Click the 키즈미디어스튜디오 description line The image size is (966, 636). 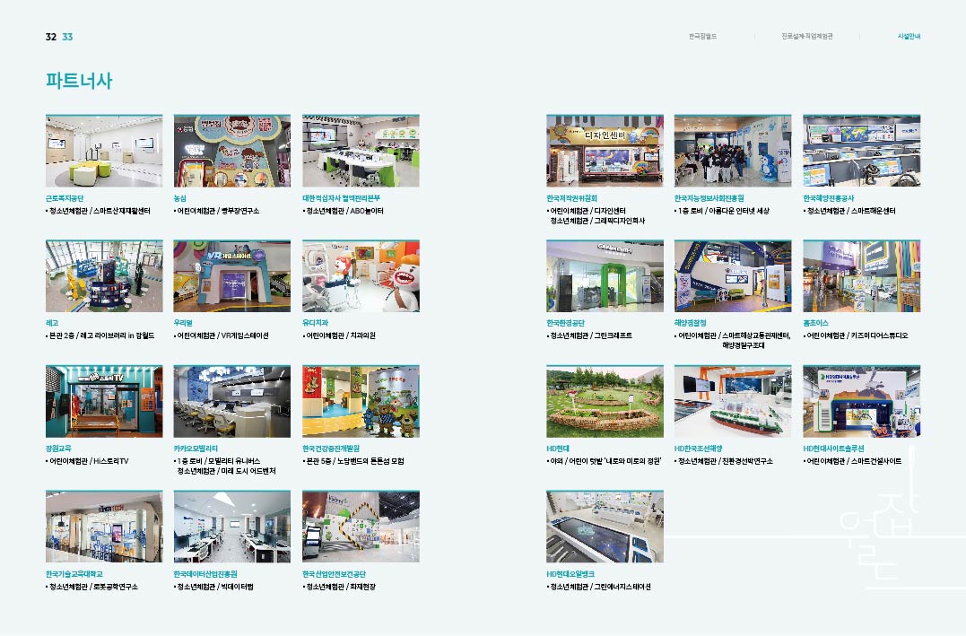(x=856, y=335)
